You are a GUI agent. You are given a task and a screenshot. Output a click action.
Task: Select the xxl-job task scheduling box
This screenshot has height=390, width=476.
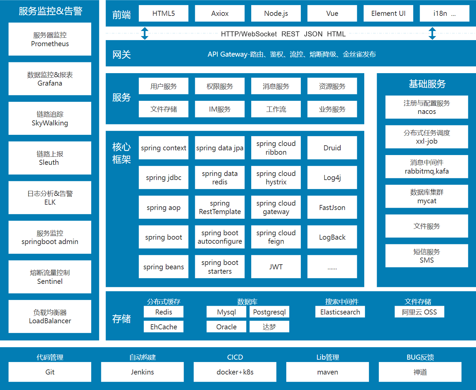(x=426, y=137)
